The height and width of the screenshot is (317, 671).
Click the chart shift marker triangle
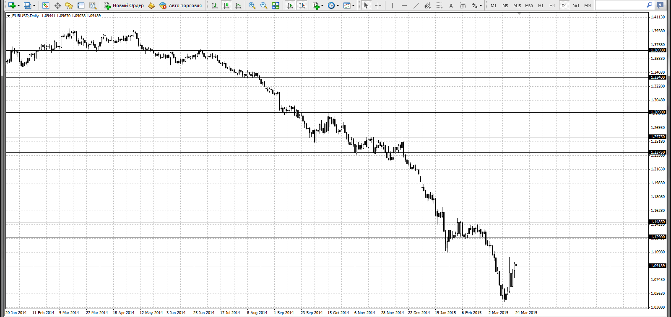(x=519, y=14)
